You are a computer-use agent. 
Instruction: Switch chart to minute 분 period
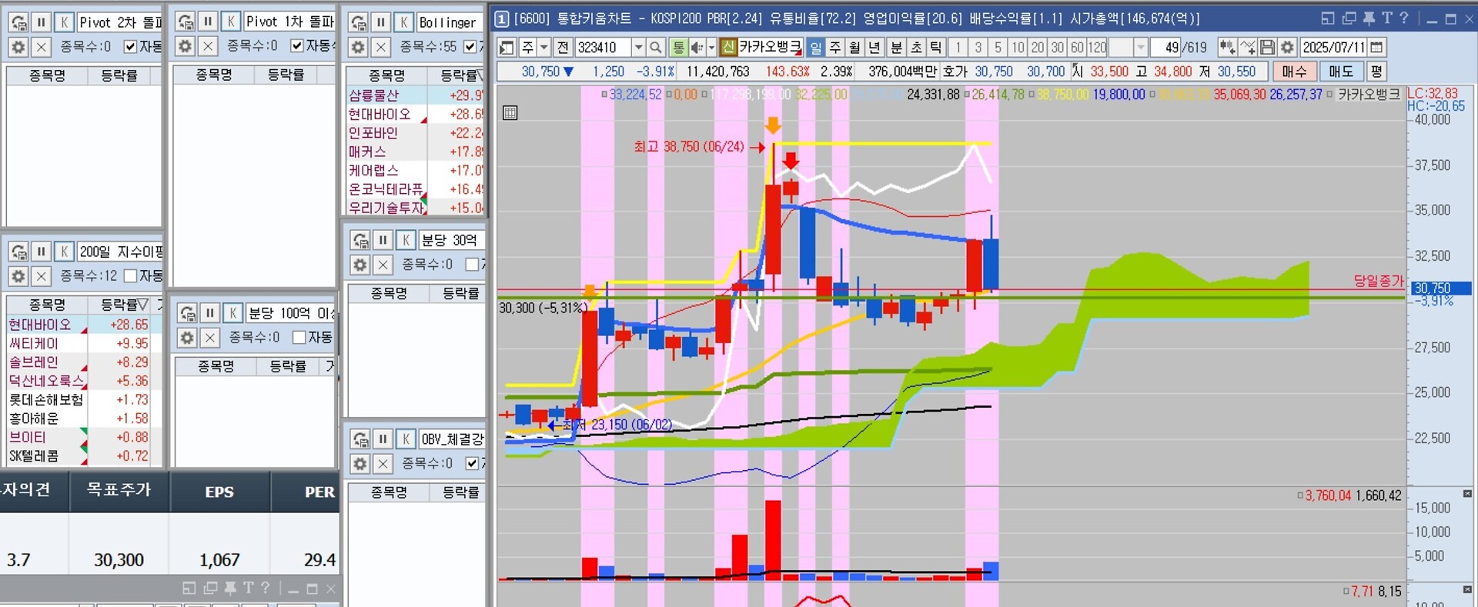click(896, 48)
